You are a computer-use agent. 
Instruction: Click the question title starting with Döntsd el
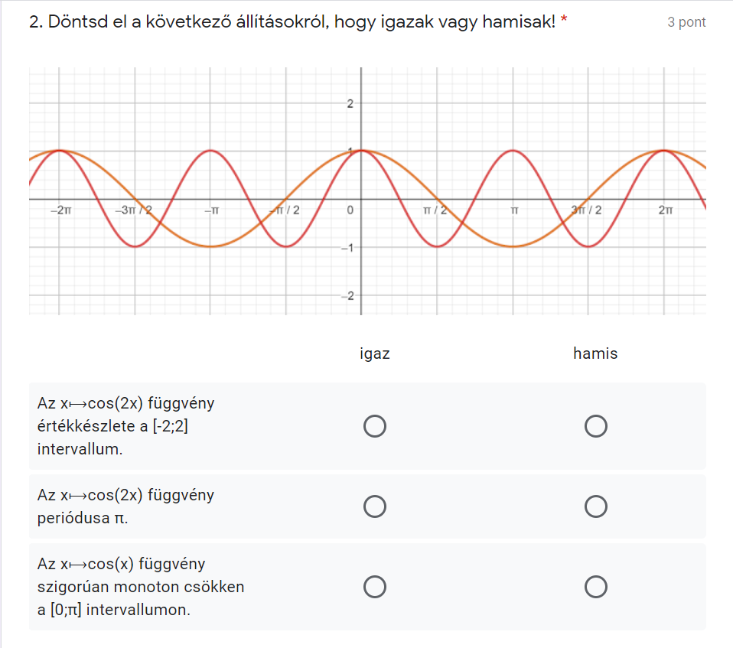291,22
